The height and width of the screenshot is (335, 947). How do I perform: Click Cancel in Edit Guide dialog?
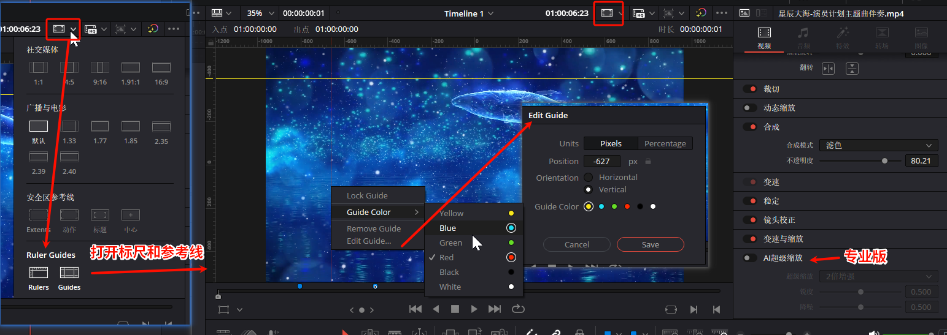click(x=577, y=244)
